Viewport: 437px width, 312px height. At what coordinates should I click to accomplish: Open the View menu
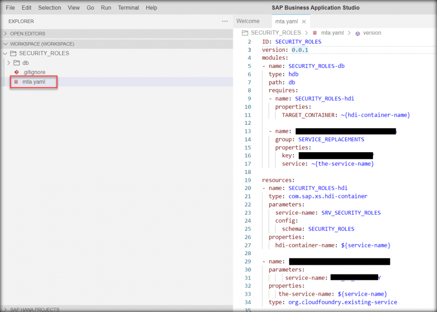pyautogui.click(x=73, y=8)
